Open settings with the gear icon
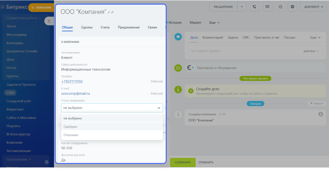Screen dimensions: 329x172 tap(292, 7)
